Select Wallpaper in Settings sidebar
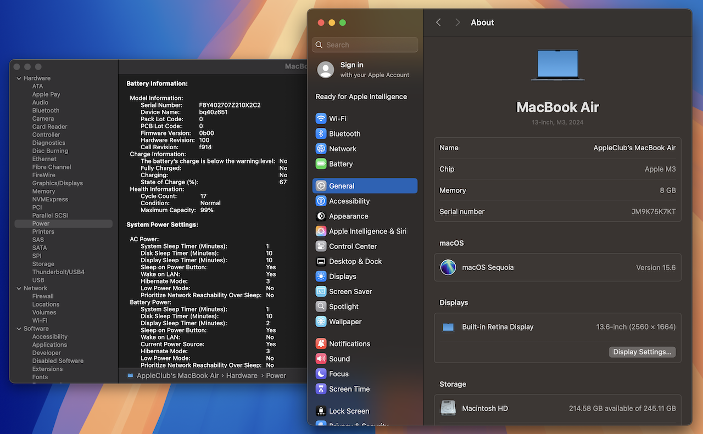Viewport: 703px width, 434px height. coord(345,322)
